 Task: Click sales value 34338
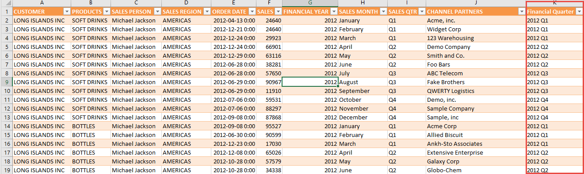[x=269, y=170]
